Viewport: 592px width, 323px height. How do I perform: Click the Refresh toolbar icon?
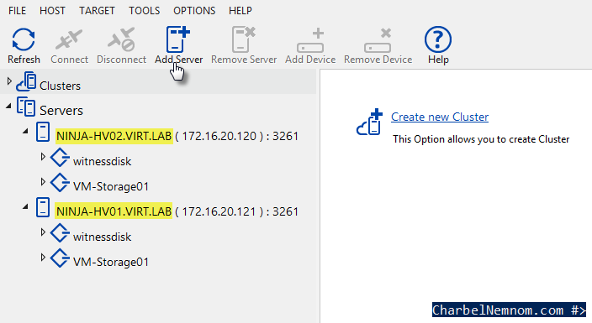24,39
